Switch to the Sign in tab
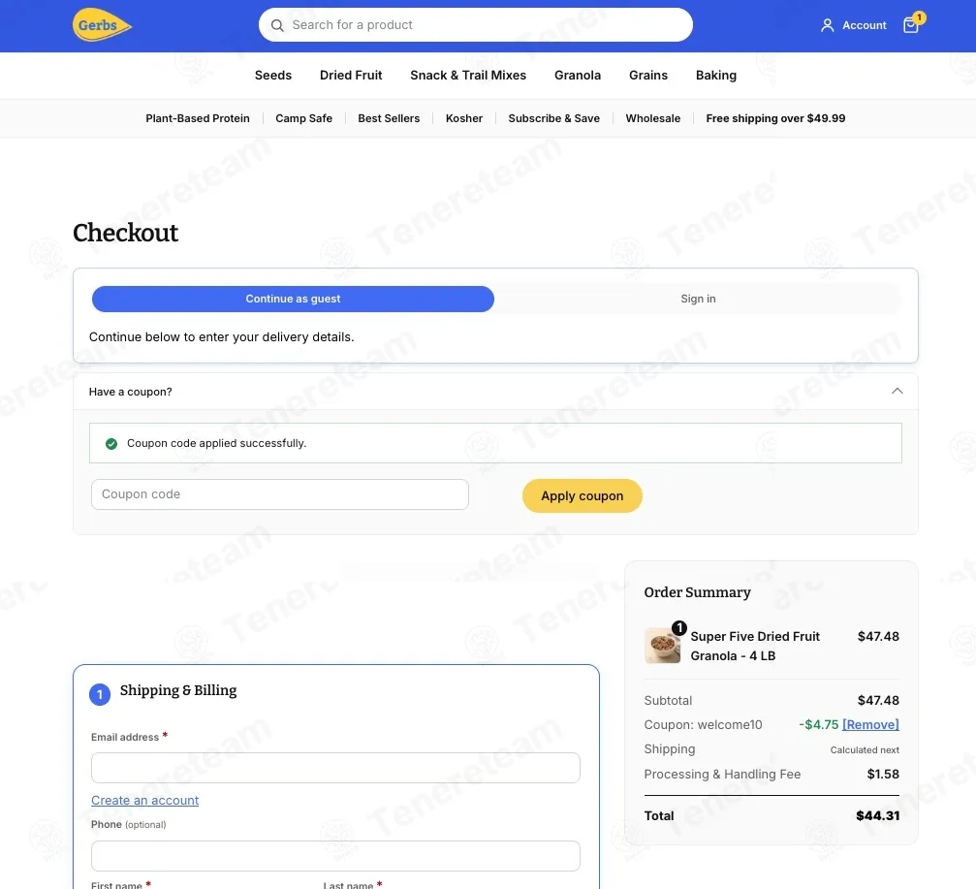The image size is (976, 889). pos(698,299)
